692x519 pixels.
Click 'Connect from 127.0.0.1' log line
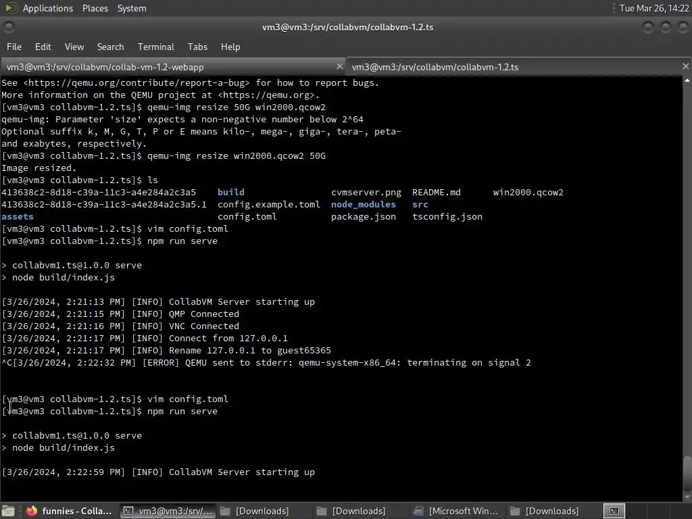point(145,338)
